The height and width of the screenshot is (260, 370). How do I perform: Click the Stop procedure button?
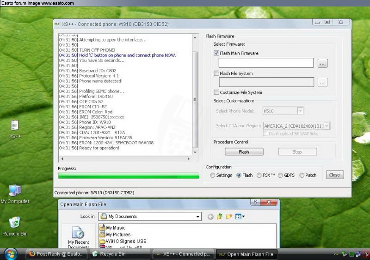297,152
